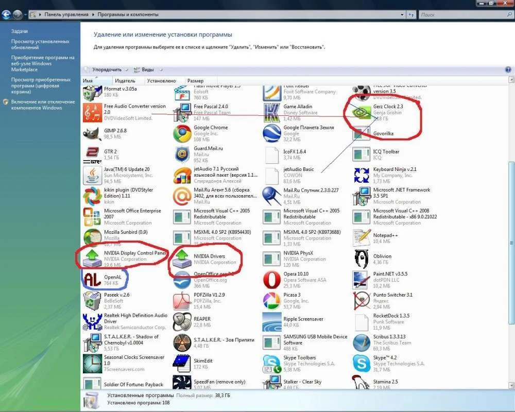515x412 pixels.
Task: Click the NVIDIA Drivers green arrow icon
Action: [182, 259]
